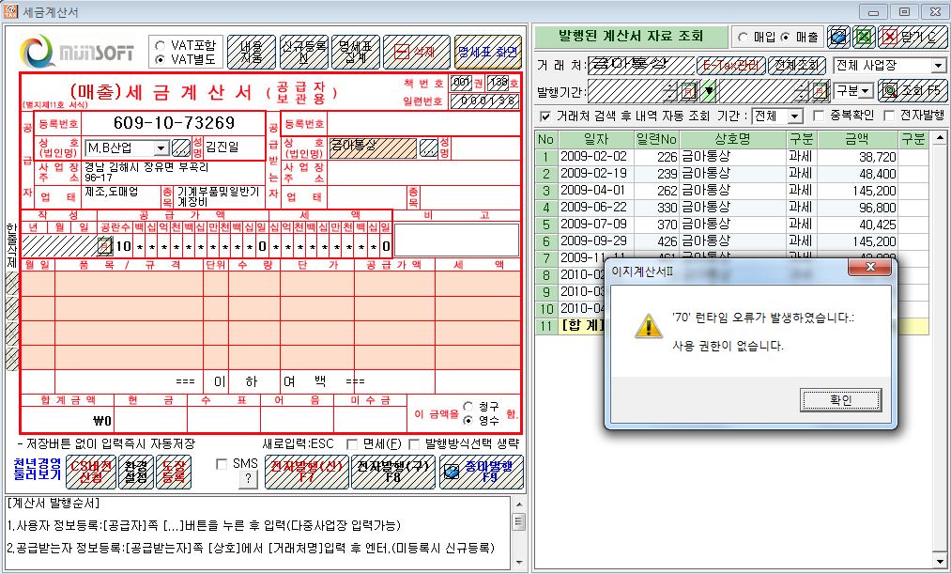Click the supplier [...] lookup button beside M.B산업
951x574 pixels.
[181, 147]
